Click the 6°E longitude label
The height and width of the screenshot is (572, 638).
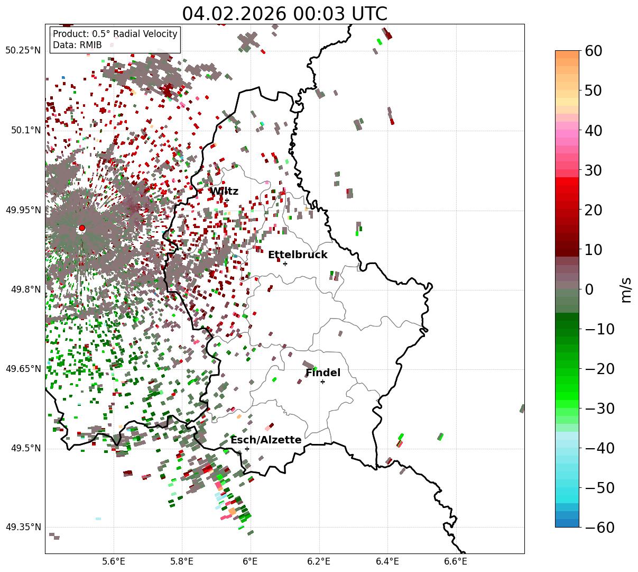click(251, 561)
